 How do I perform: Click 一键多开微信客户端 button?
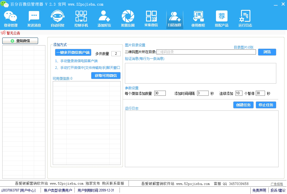pos(73,53)
